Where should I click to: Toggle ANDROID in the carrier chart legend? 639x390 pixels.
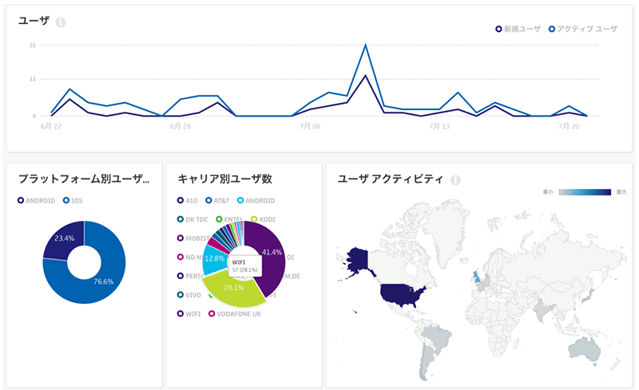coord(256,200)
